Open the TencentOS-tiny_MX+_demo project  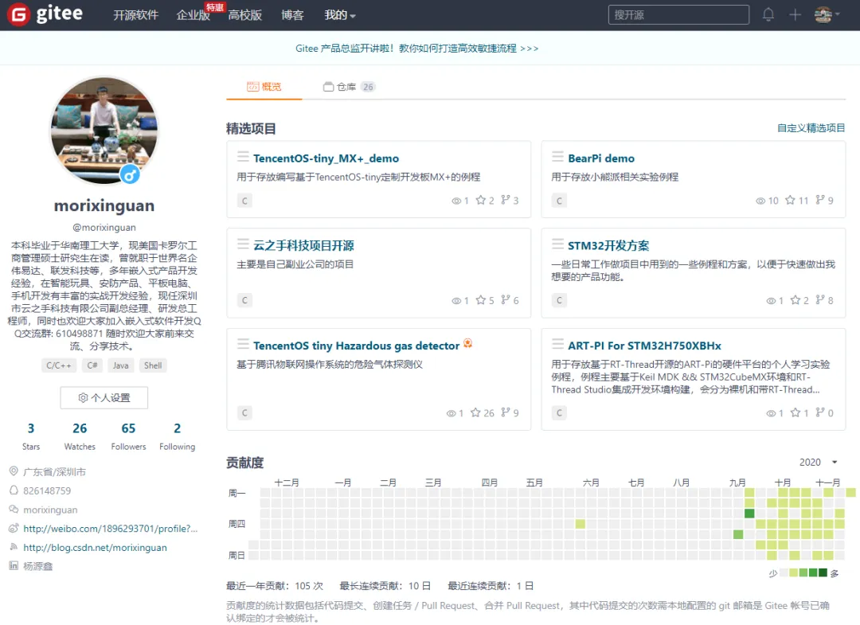click(326, 158)
